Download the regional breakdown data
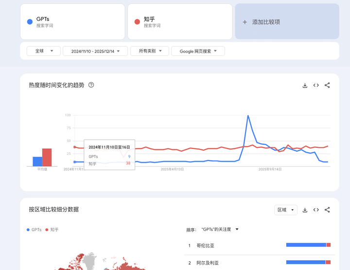The image size is (350, 270). point(305,210)
